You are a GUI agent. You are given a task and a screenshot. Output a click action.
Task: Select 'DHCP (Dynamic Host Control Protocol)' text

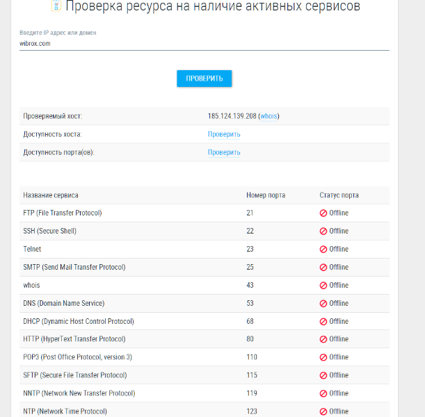pyautogui.click(x=79, y=321)
